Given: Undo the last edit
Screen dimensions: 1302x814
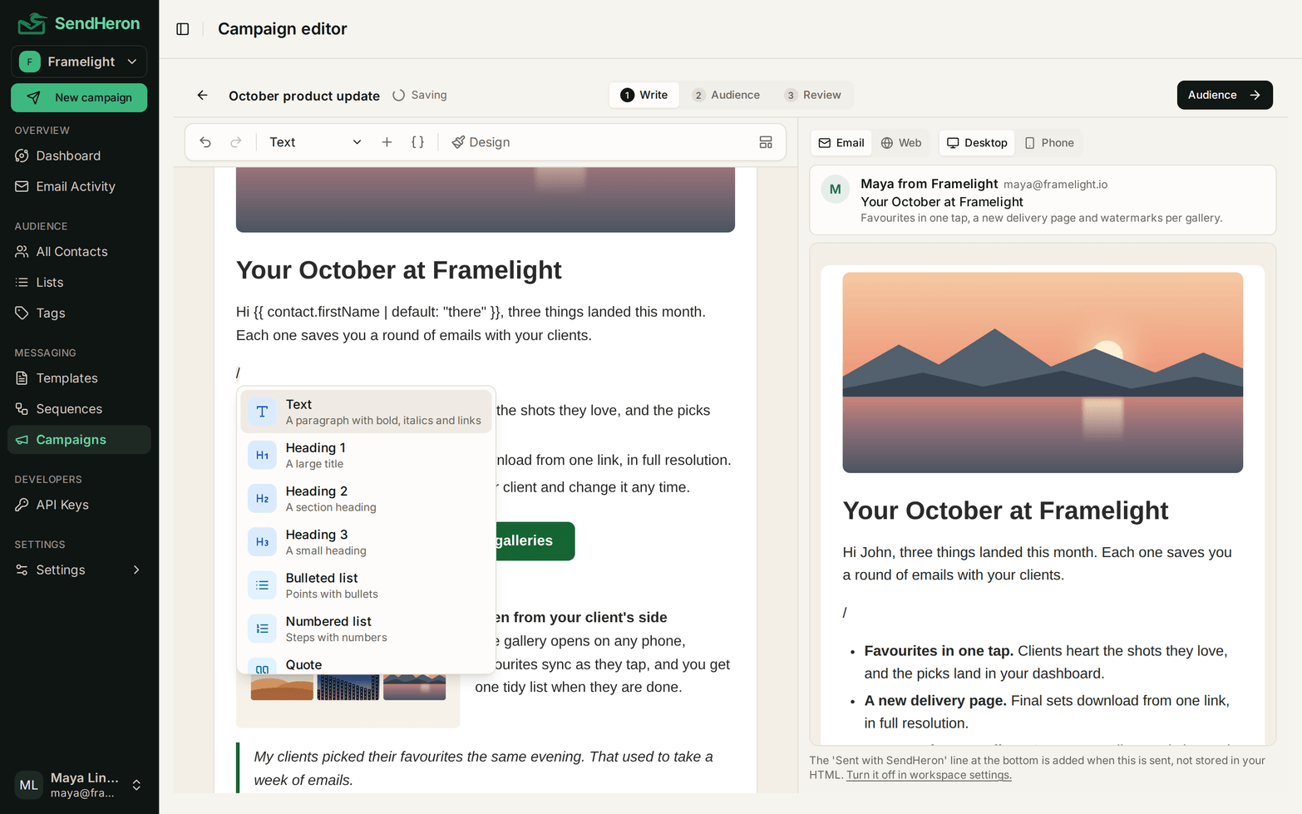Looking at the screenshot, I should coord(205,142).
